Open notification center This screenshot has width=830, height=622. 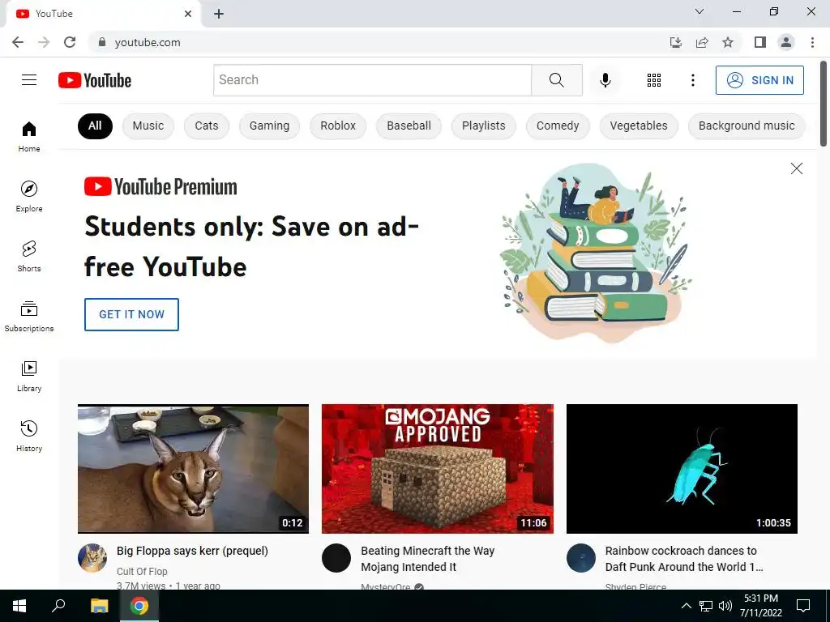[803, 606]
